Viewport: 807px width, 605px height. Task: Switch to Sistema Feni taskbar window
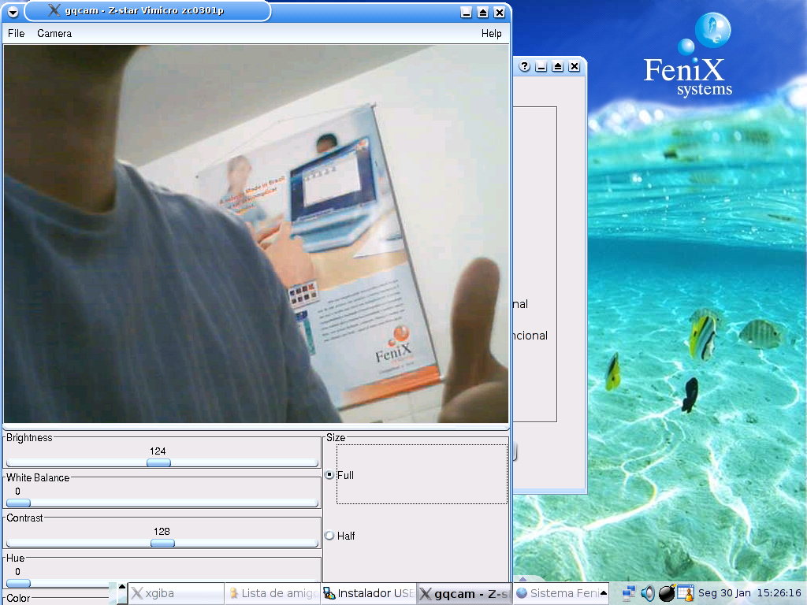coord(557,593)
